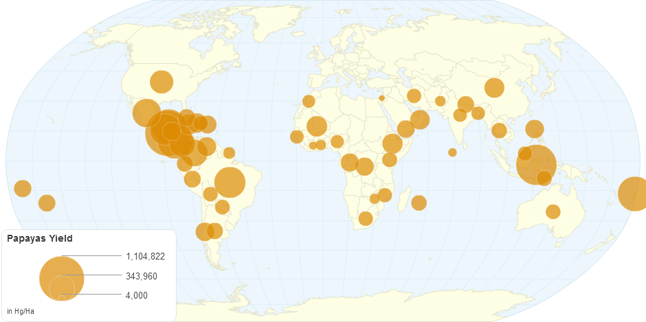Click the bubble over Mali
The width and height of the screenshot is (646, 322).
[317, 126]
